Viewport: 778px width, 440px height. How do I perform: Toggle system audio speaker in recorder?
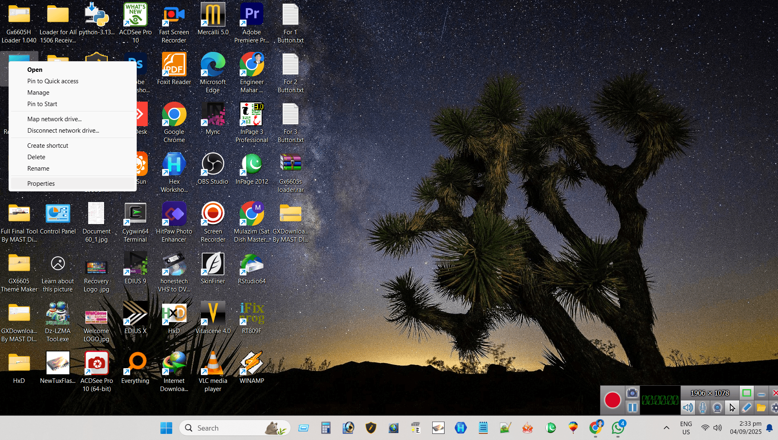pos(688,407)
